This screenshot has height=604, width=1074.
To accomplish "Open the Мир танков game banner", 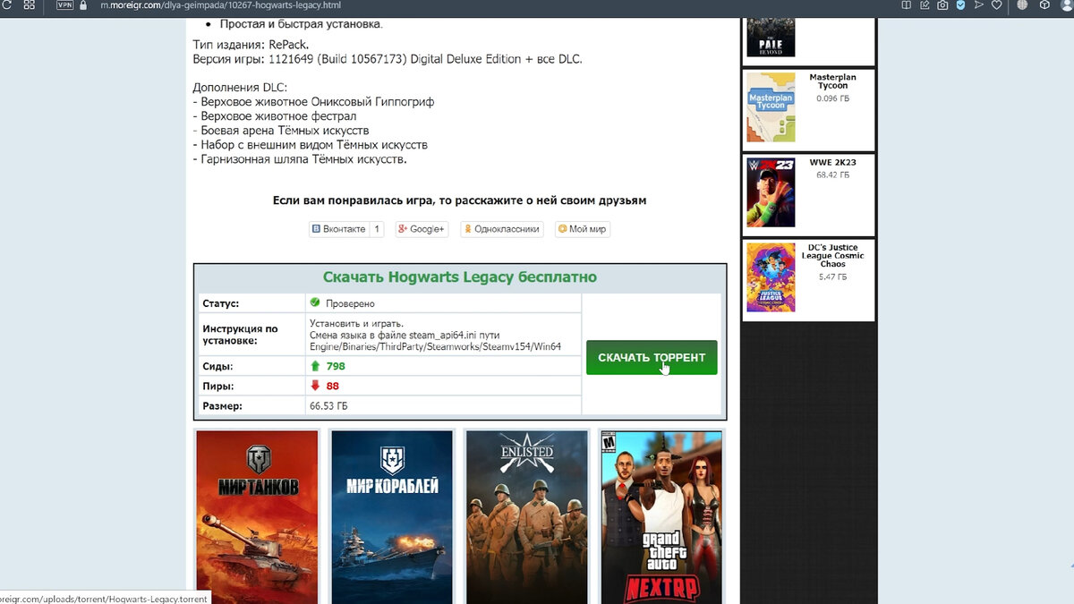I will 257,517.
